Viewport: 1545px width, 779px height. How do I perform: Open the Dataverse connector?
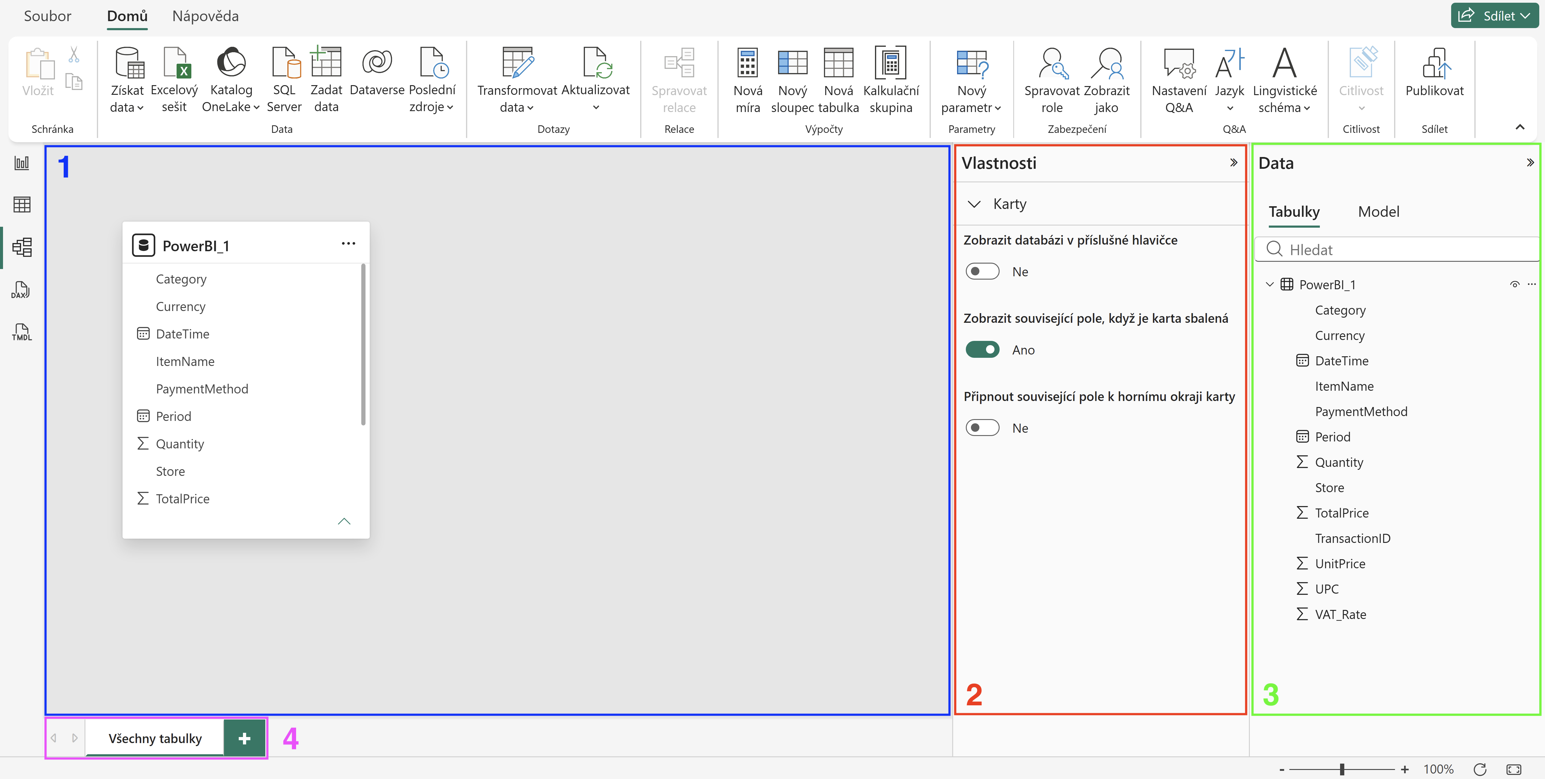(x=377, y=72)
